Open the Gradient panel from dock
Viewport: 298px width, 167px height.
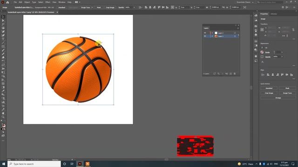(256, 45)
